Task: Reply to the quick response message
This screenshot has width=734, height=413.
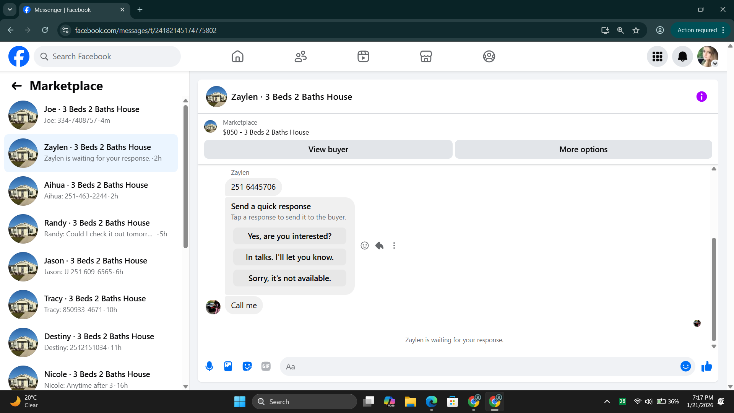Action: pos(379,246)
